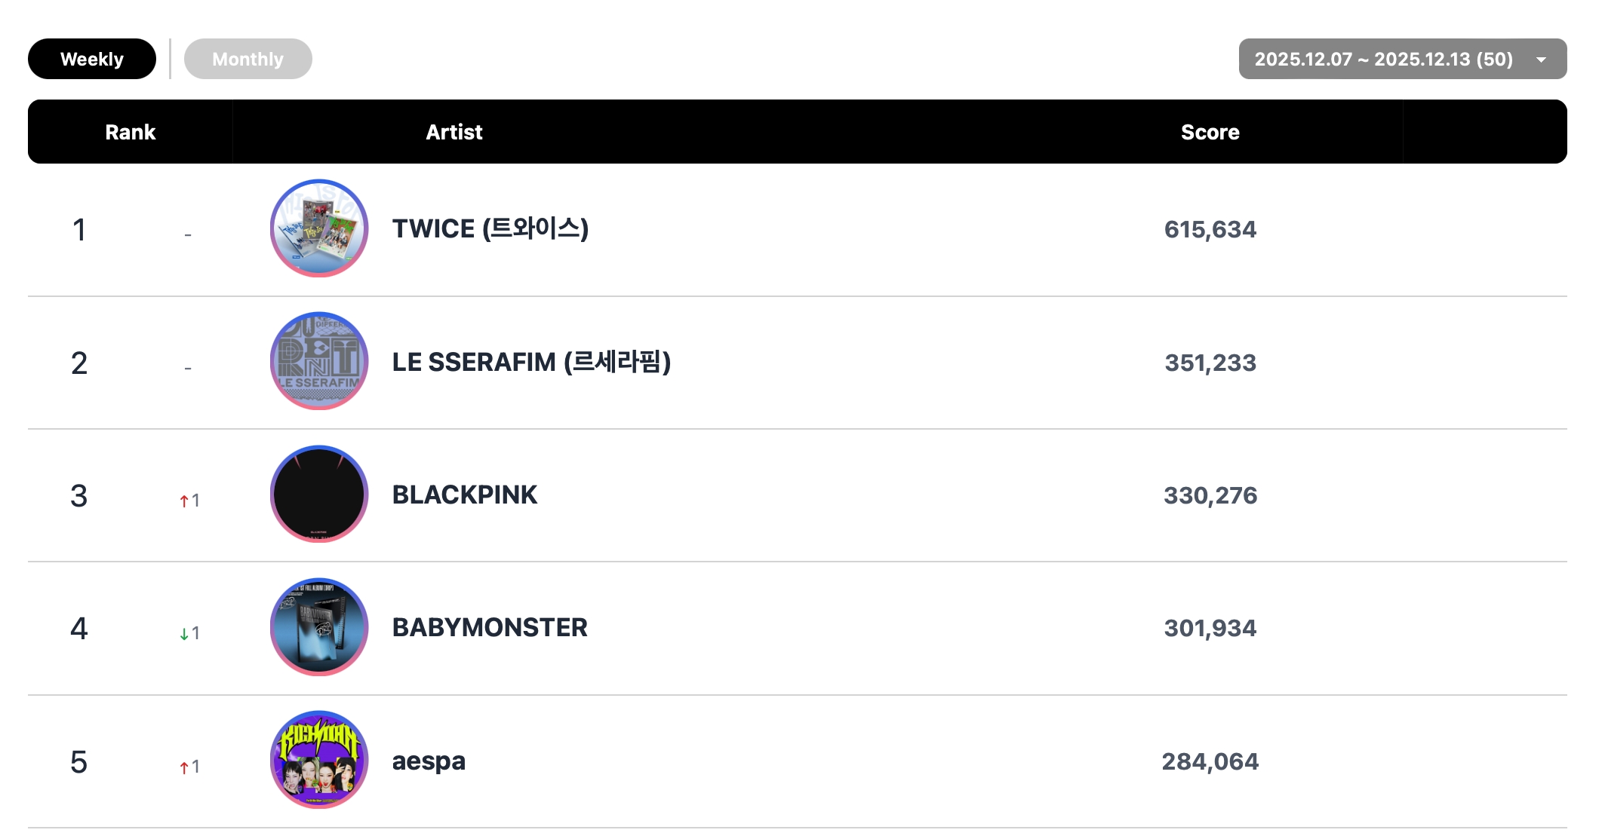Click the Rank column header
Image resolution: width=1602 pixels, height=839 pixels.
pyautogui.click(x=130, y=132)
